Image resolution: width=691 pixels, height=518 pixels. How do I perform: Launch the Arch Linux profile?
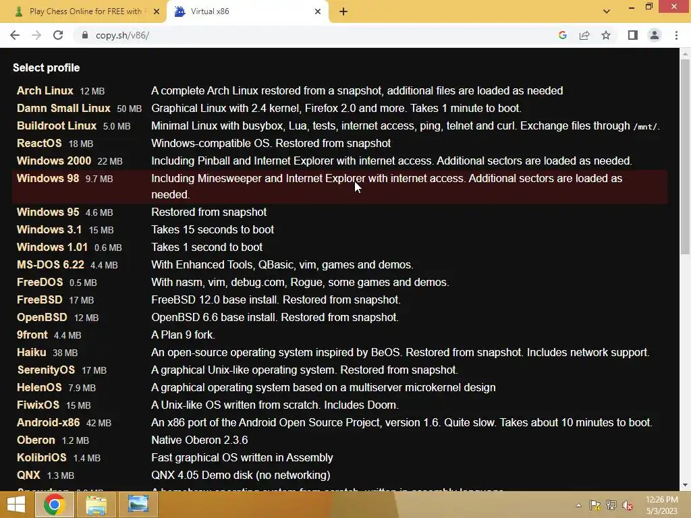point(45,91)
